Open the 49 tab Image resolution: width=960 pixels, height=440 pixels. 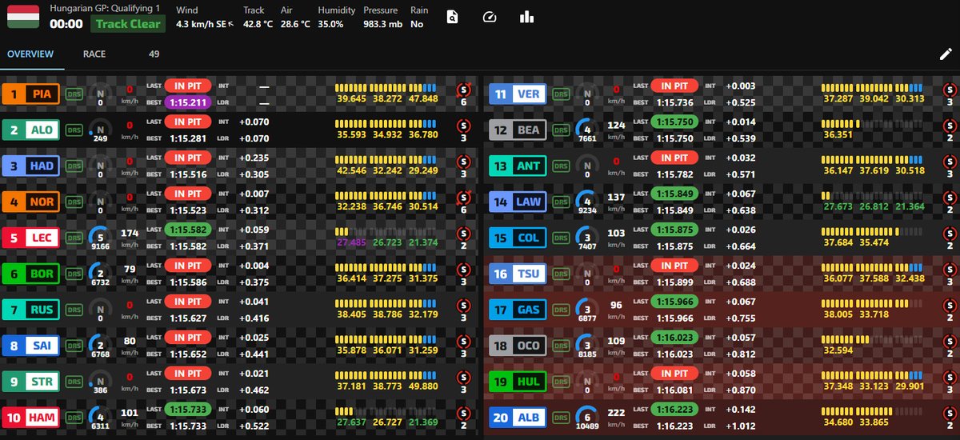(154, 54)
